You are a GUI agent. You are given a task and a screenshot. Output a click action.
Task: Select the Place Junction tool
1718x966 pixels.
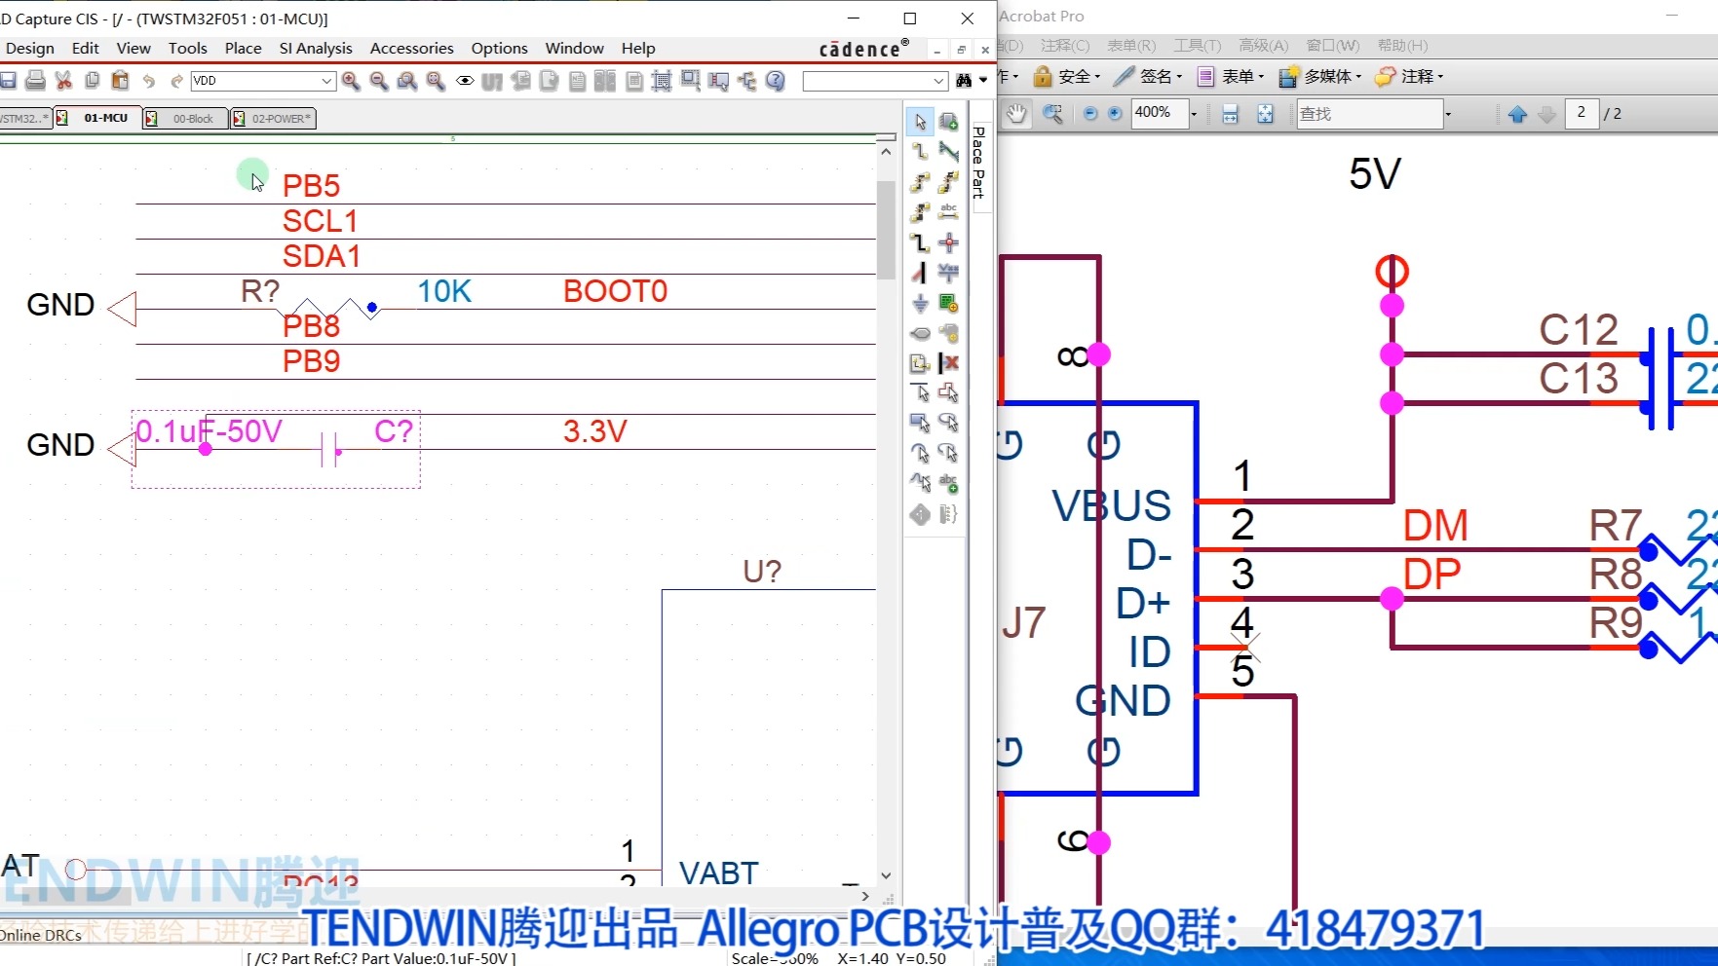click(x=948, y=242)
